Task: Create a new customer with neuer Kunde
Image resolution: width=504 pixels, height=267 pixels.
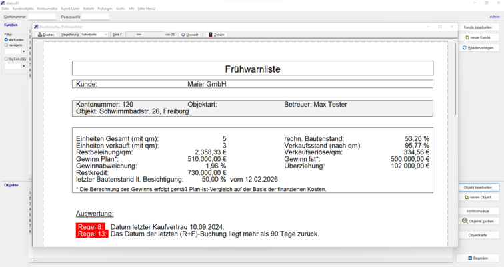Action: pos(480,37)
